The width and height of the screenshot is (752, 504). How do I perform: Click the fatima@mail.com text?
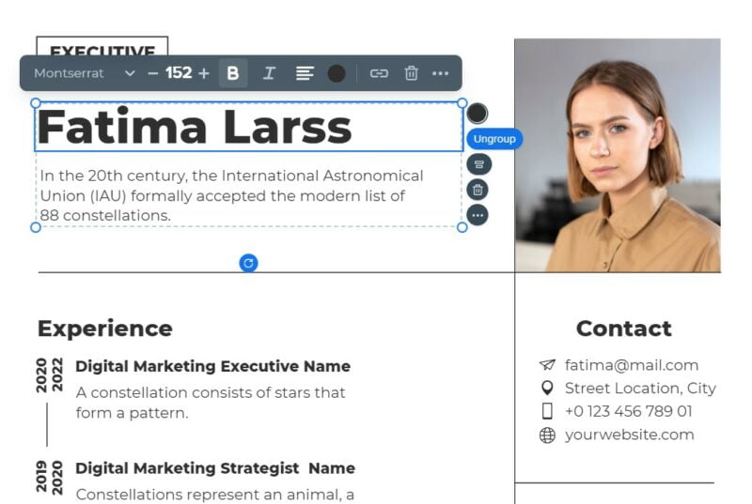coord(632,365)
